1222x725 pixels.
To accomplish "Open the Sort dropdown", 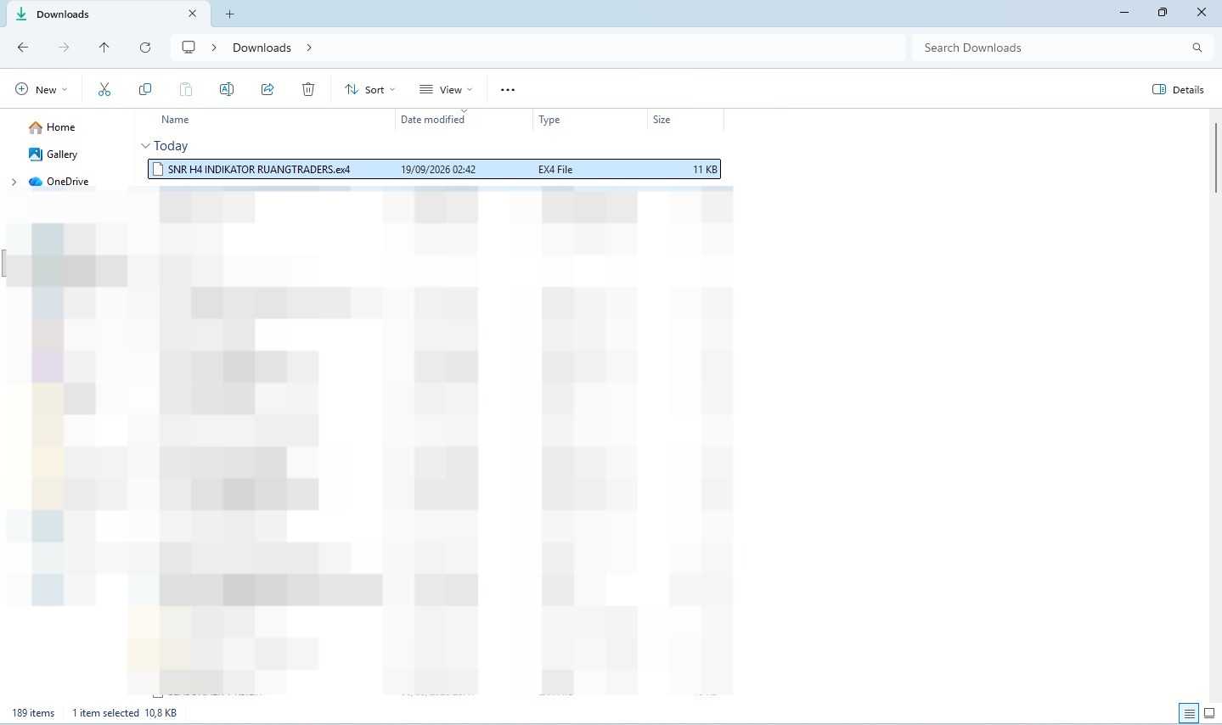I will 370,89.
